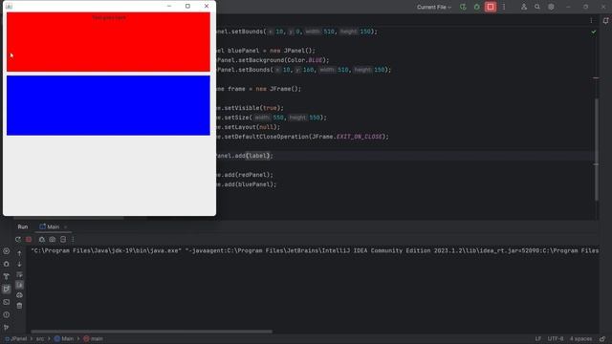Change the UTF-8 file encoding
This screenshot has width=612, height=344.
[x=556, y=339]
